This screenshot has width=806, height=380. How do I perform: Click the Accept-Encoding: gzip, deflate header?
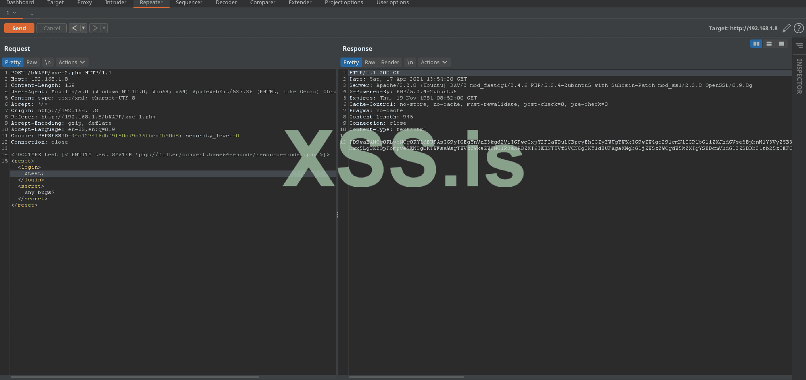pyautogui.click(x=61, y=123)
